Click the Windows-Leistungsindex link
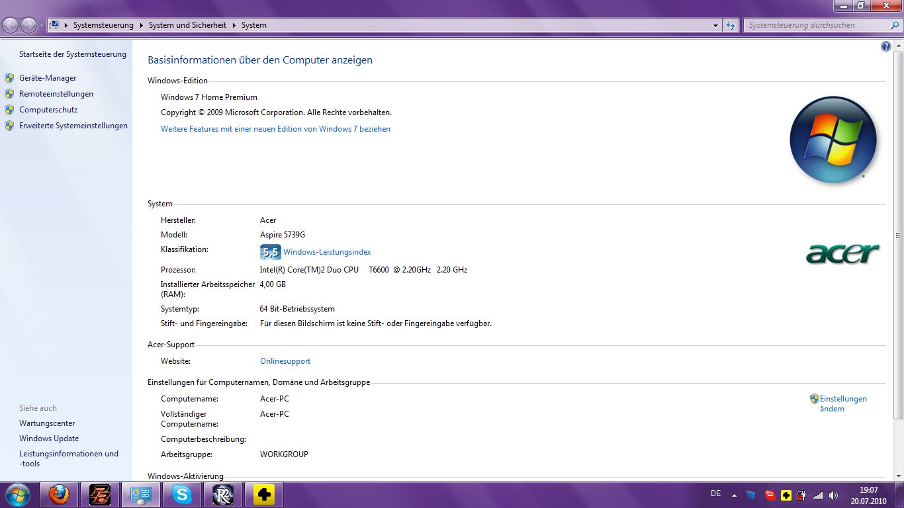 (327, 252)
